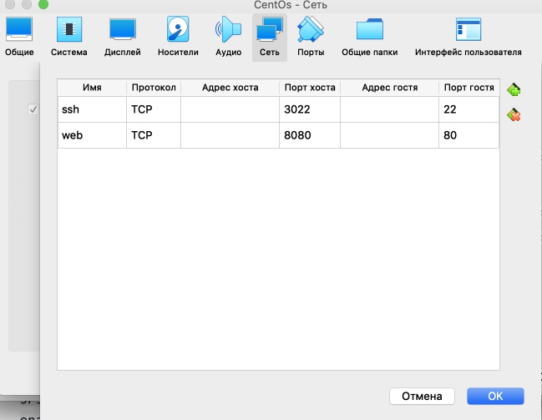
Task: Click host port 3022 cell
Action: [309, 109]
